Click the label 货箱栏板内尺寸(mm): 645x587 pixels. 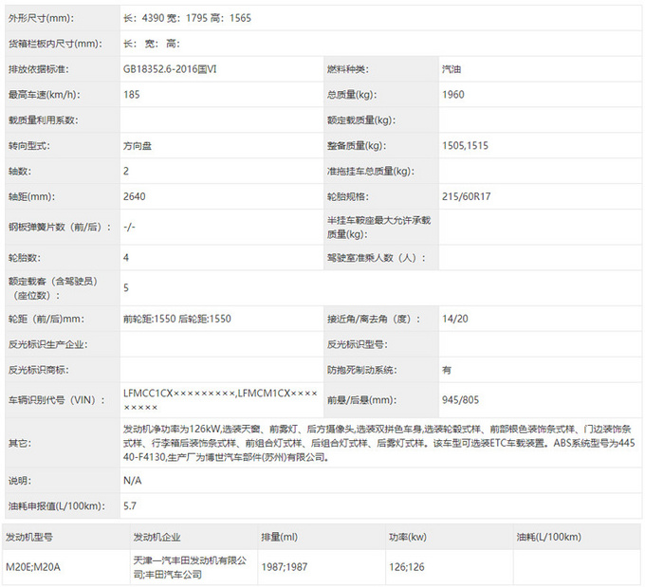(56, 44)
